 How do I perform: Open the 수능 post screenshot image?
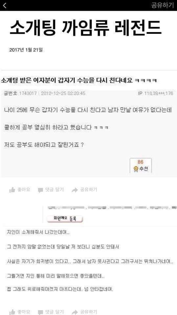point(89,124)
